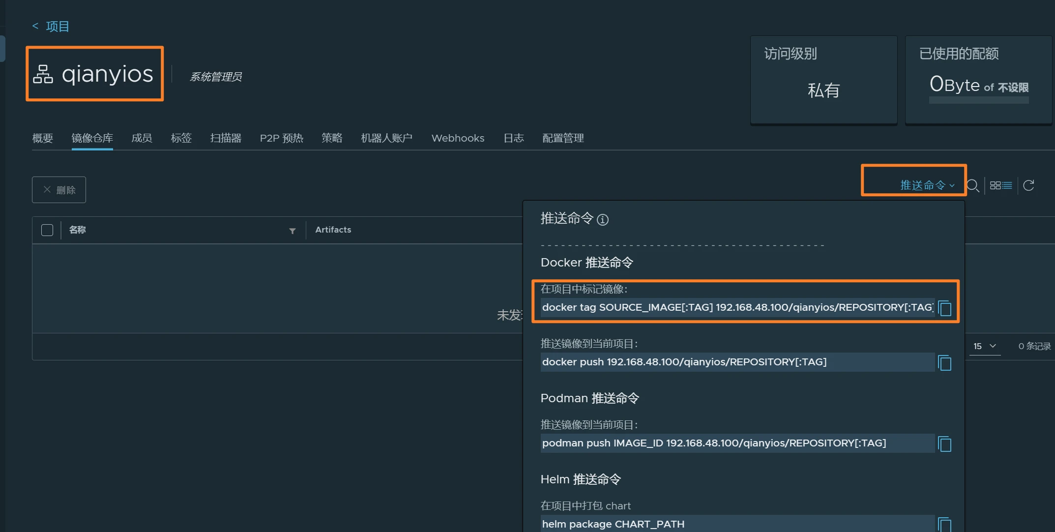Click the info icon beside 推送命令 heading
This screenshot has height=532, width=1055.
click(602, 220)
